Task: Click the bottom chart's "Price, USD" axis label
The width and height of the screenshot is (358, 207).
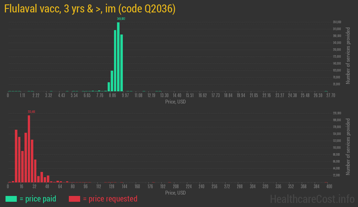Action: click(175, 193)
